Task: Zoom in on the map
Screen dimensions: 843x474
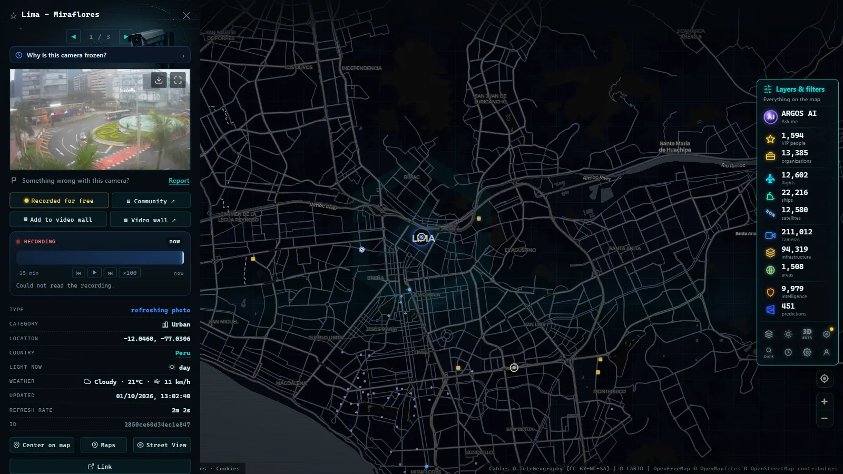Action: (x=825, y=401)
